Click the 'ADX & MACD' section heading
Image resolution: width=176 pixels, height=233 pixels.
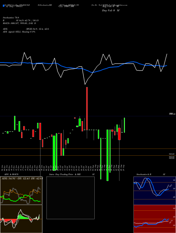[x=11, y=174]
